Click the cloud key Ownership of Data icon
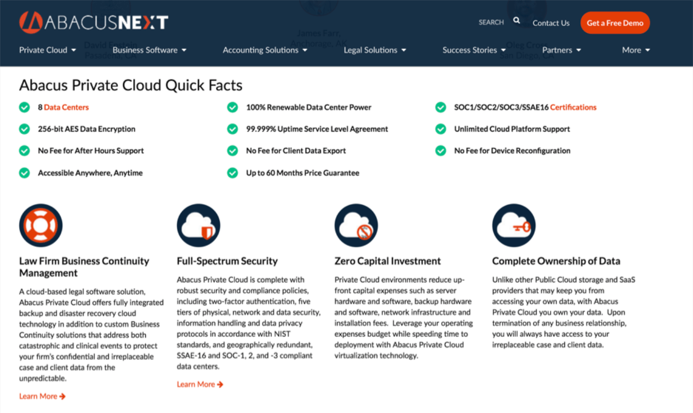This screenshot has height=413, width=693. [514, 225]
